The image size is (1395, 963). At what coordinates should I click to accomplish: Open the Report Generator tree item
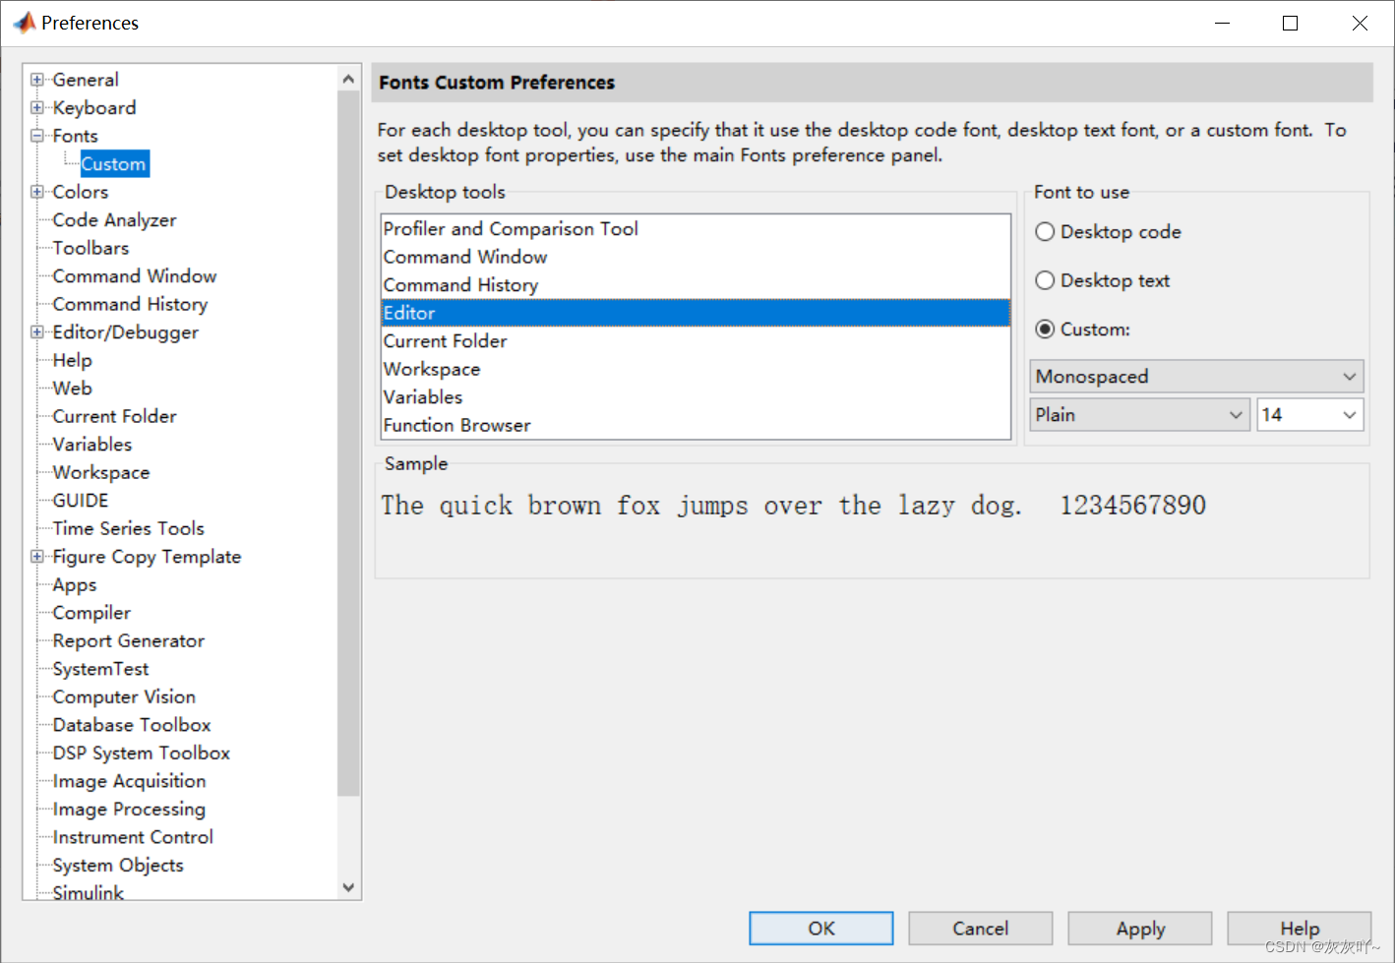tap(129, 640)
